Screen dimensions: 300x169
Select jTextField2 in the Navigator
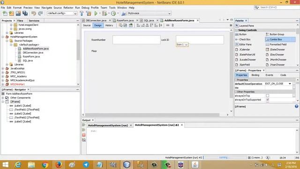tap(27, 117)
